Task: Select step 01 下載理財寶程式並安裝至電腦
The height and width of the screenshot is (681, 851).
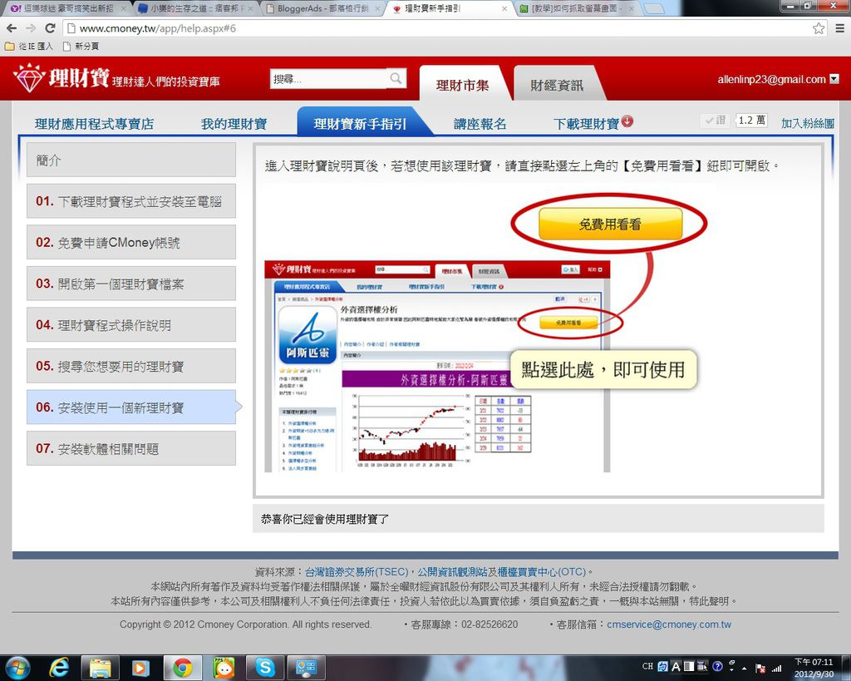Action: click(x=130, y=201)
